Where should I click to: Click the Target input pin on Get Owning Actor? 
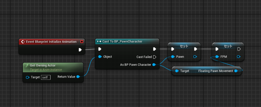pyautogui.click(x=28, y=77)
